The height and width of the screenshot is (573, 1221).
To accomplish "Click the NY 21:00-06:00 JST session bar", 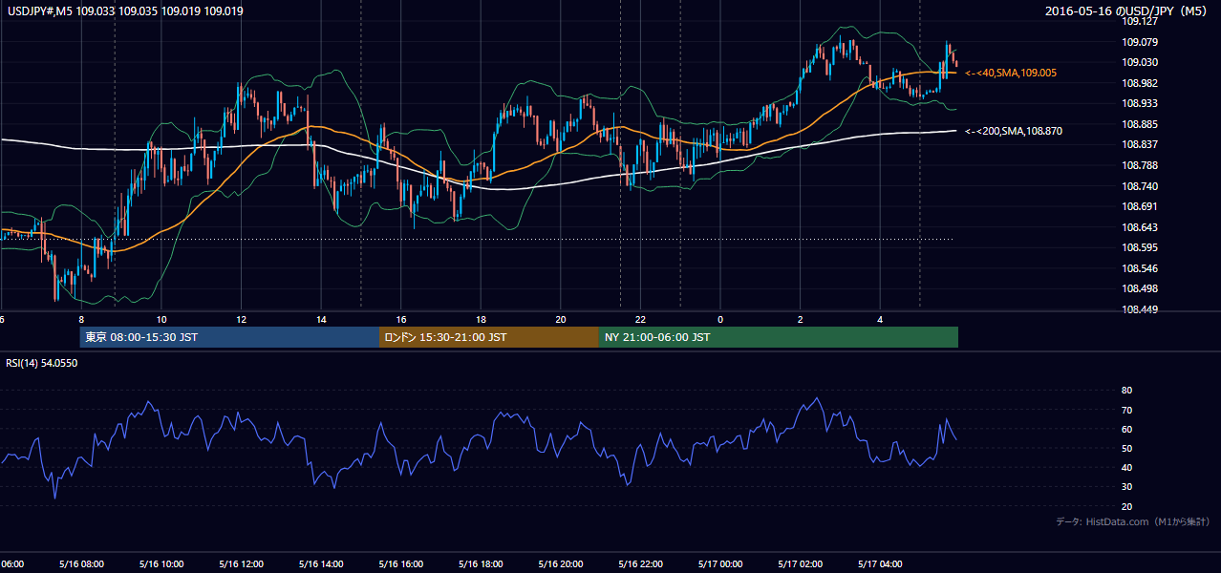I will point(779,337).
